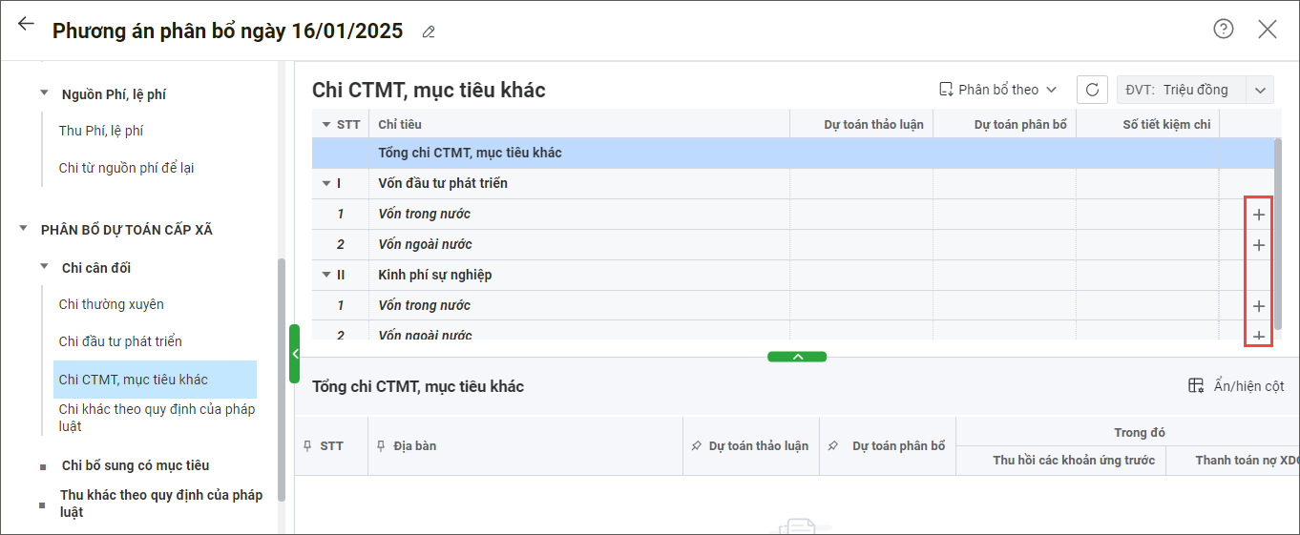The width and height of the screenshot is (1300, 535).
Task: Toggle pin on lower STT column
Action: 308,446
